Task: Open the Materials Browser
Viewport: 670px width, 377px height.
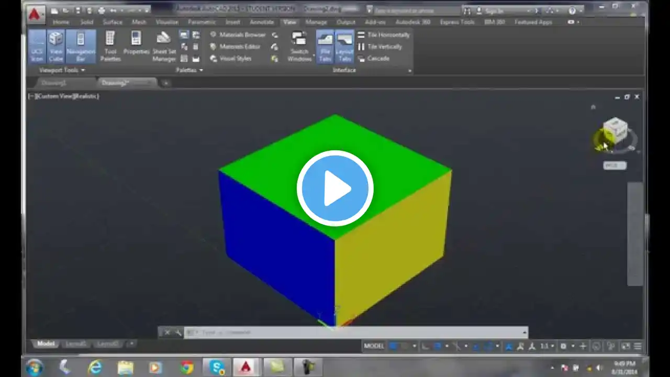Action: 238,35
